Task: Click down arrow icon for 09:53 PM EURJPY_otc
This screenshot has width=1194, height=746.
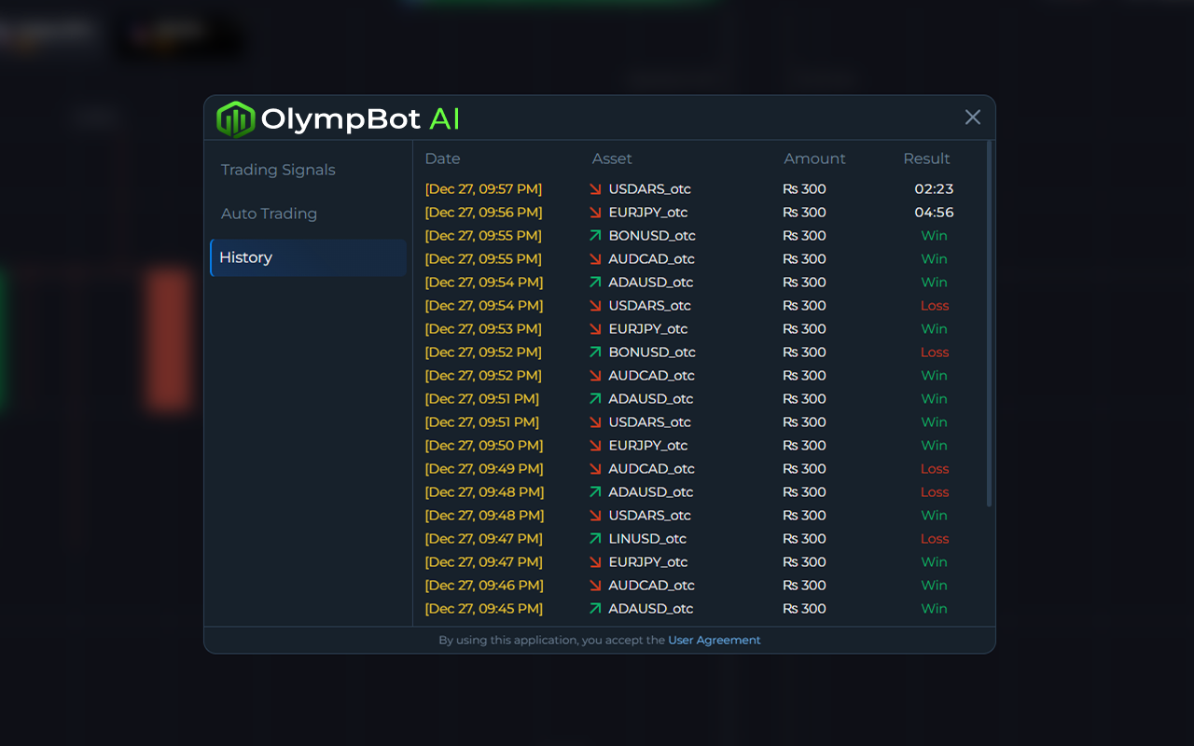Action: coord(595,329)
